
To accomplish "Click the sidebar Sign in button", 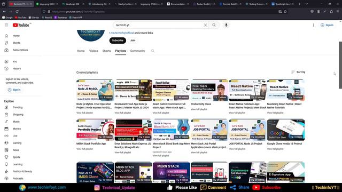I will pos(14,90).
